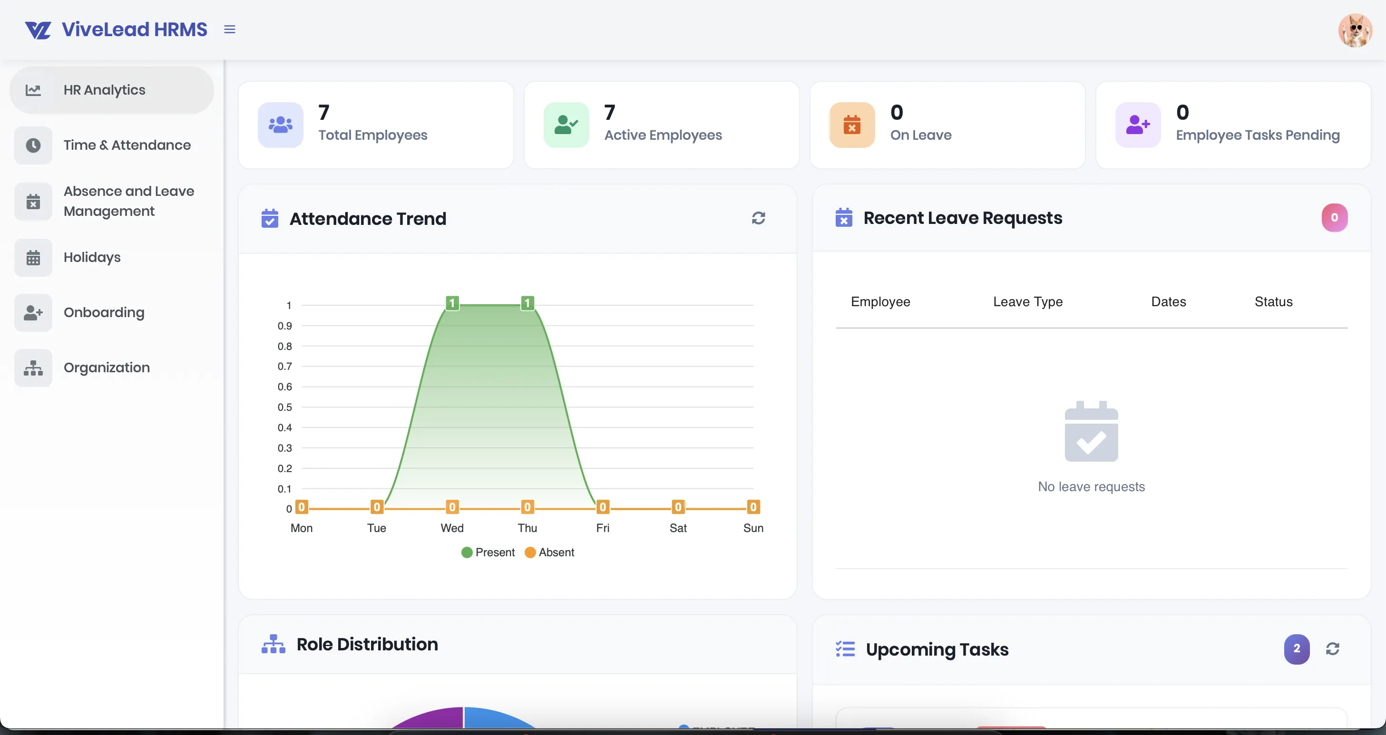Open HR Analytics in the sidebar

112,90
